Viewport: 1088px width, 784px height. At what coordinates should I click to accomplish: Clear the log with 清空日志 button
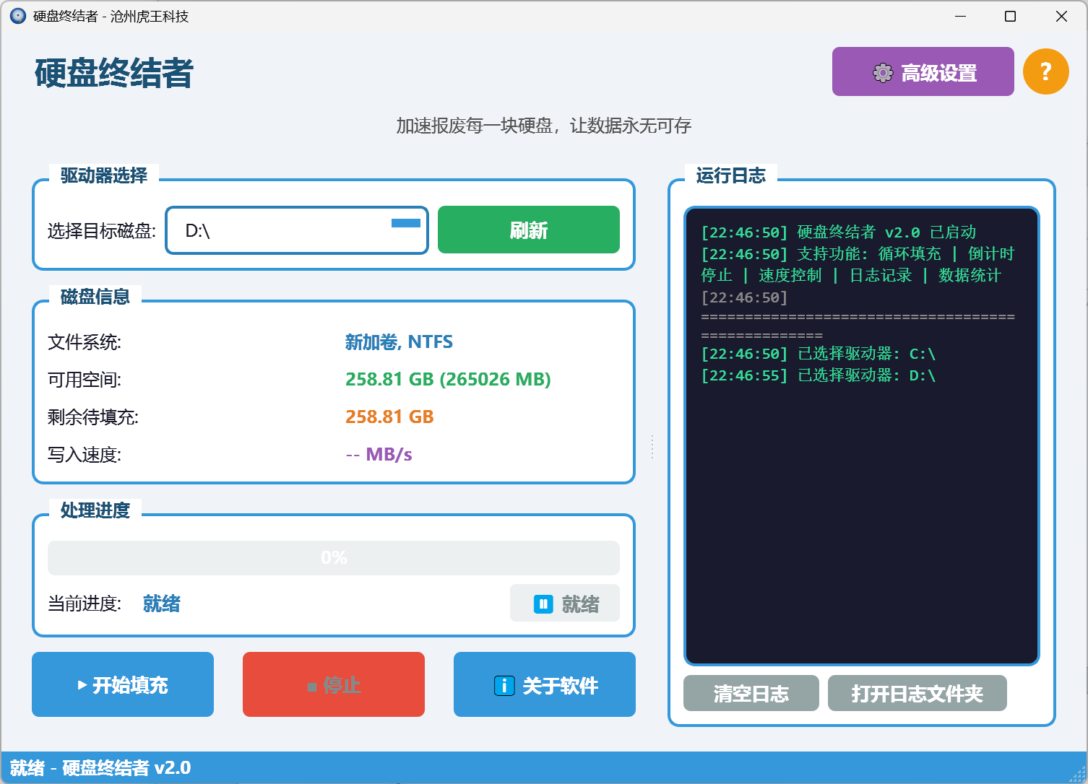click(x=750, y=694)
